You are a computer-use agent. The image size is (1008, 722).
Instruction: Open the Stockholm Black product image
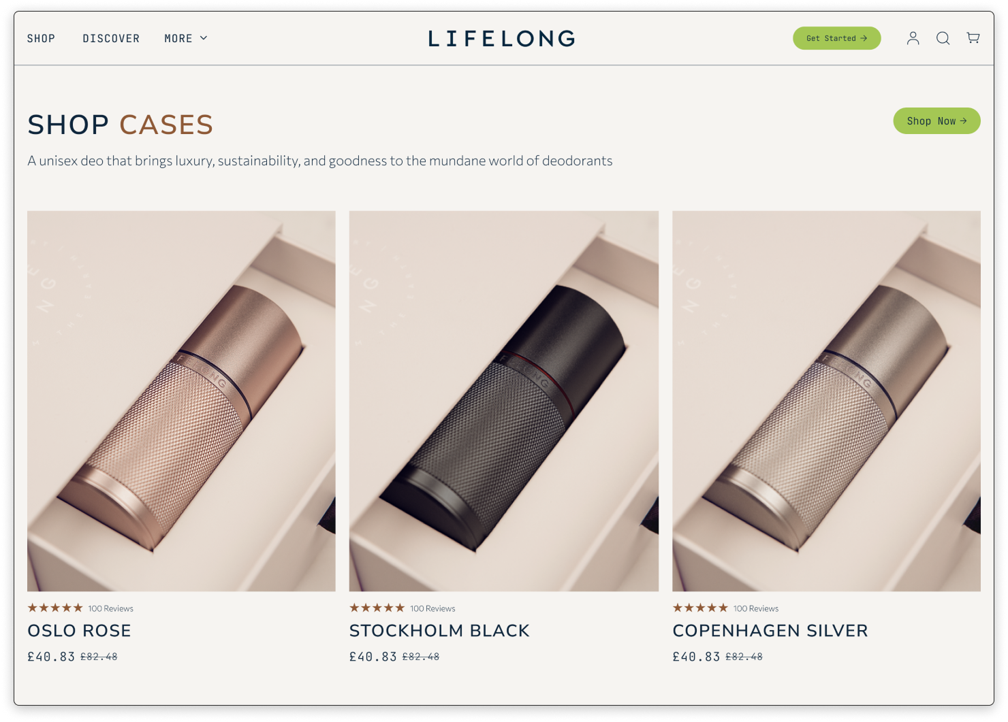point(504,401)
